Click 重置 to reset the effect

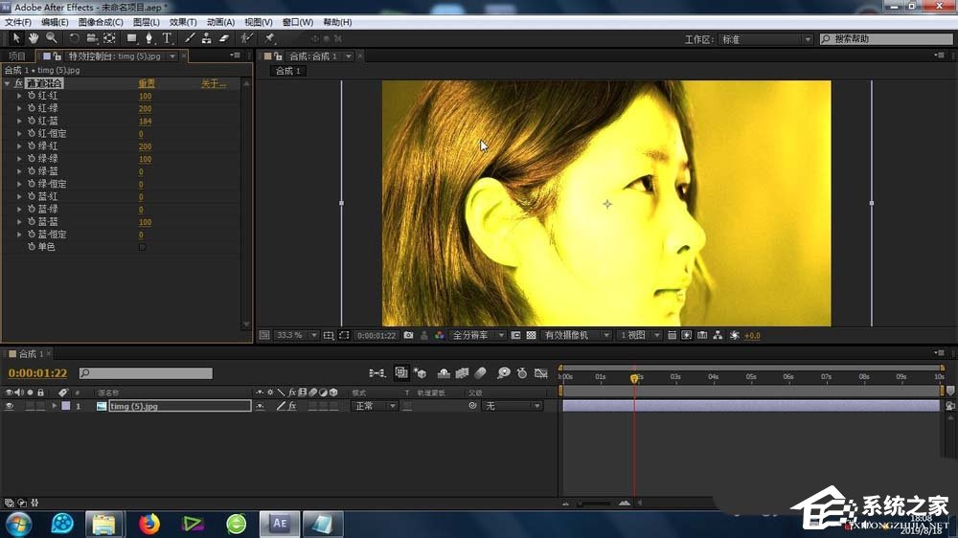(146, 84)
